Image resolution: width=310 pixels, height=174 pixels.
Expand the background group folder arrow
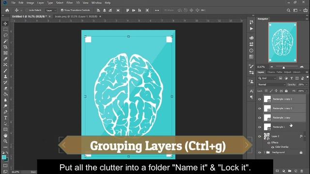point(264,153)
